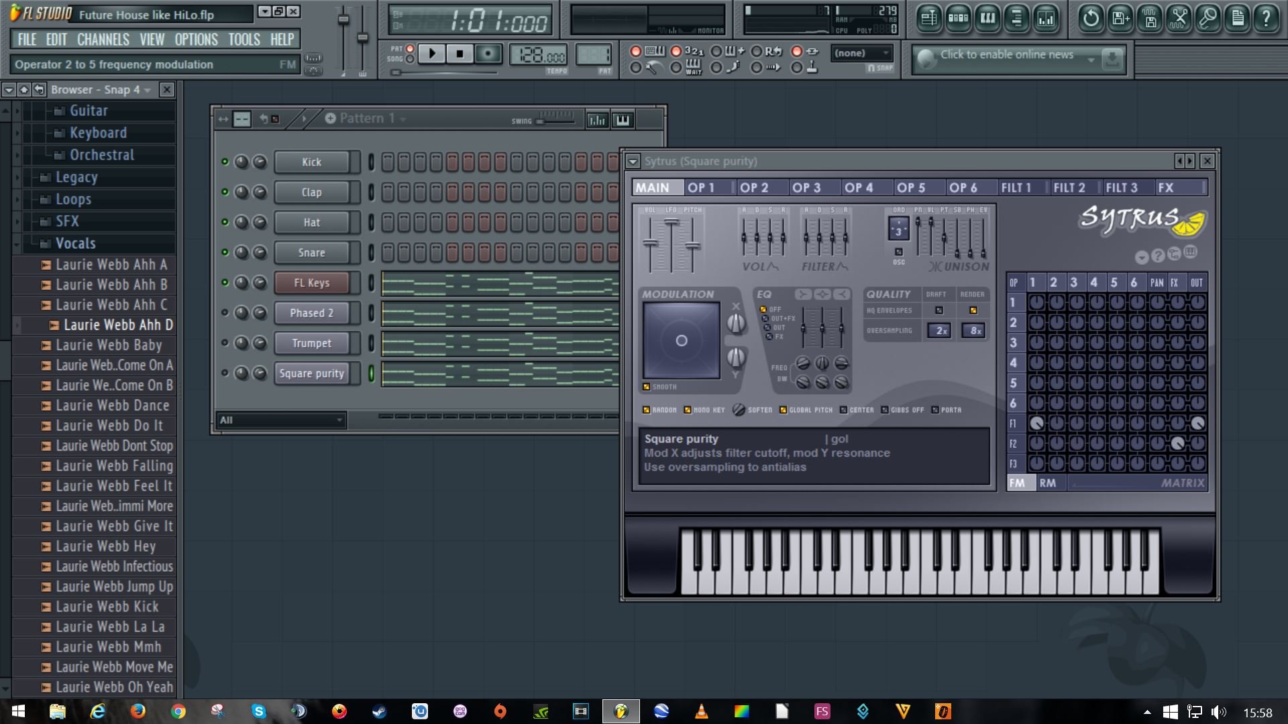Click the third EQ band type icon in Sytrus
The width and height of the screenshot is (1288, 724).
(841, 294)
